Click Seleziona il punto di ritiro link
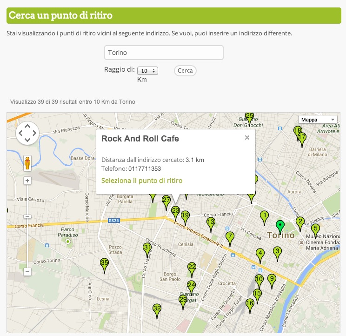Screen dimensions: 346x336 [x=142, y=181]
